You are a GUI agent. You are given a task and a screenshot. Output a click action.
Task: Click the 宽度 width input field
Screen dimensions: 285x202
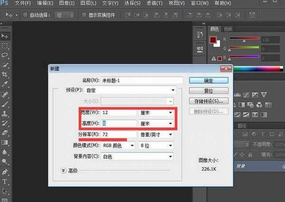(119, 113)
